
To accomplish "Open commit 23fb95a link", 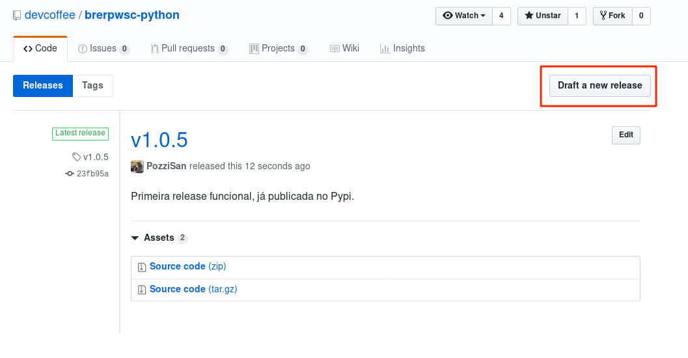I will click(92, 174).
